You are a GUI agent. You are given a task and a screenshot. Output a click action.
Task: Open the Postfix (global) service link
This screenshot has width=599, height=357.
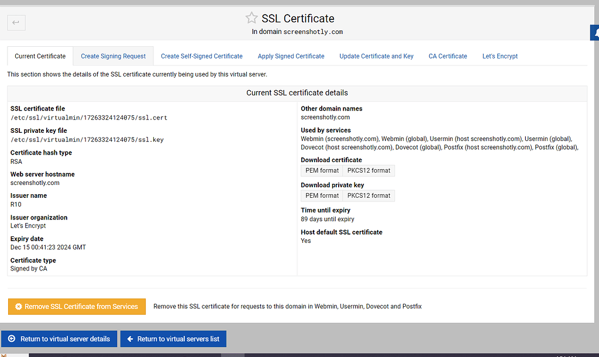(558, 147)
